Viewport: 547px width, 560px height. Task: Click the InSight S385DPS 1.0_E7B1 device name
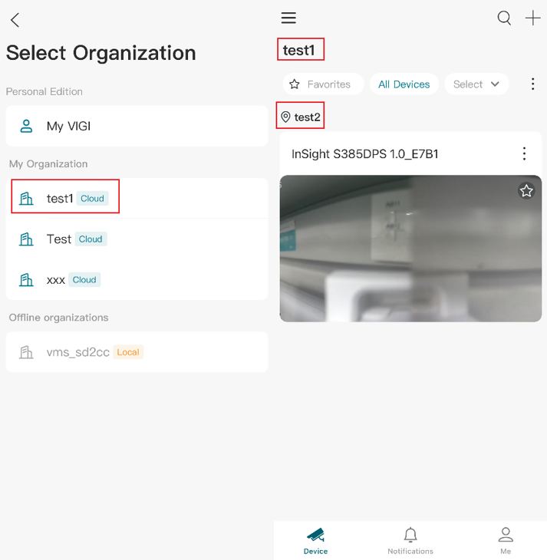pyautogui.click(x=364, y=154)
